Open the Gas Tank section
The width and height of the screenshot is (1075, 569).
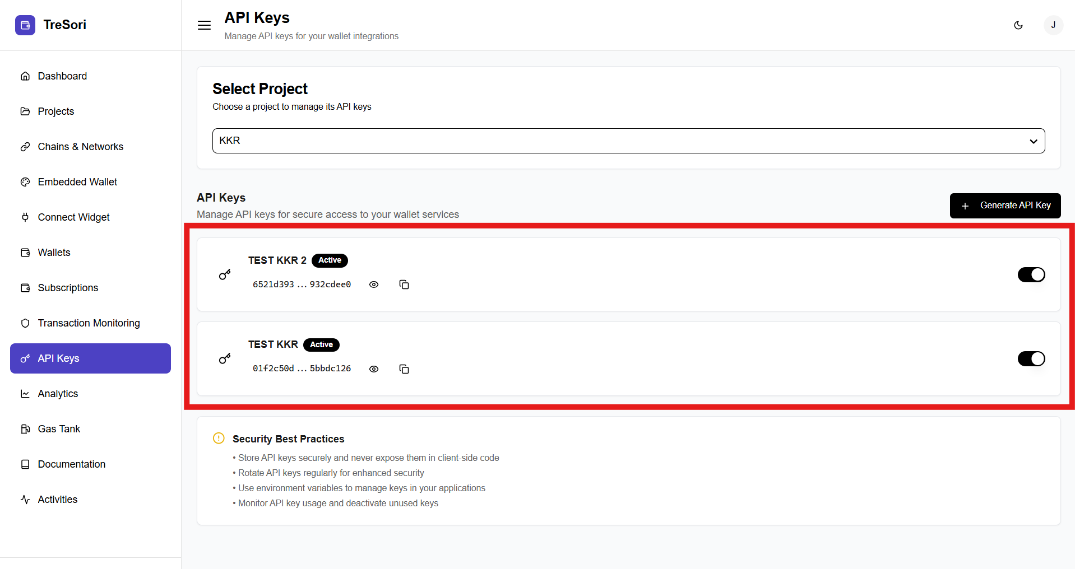[x=59, y=429]
